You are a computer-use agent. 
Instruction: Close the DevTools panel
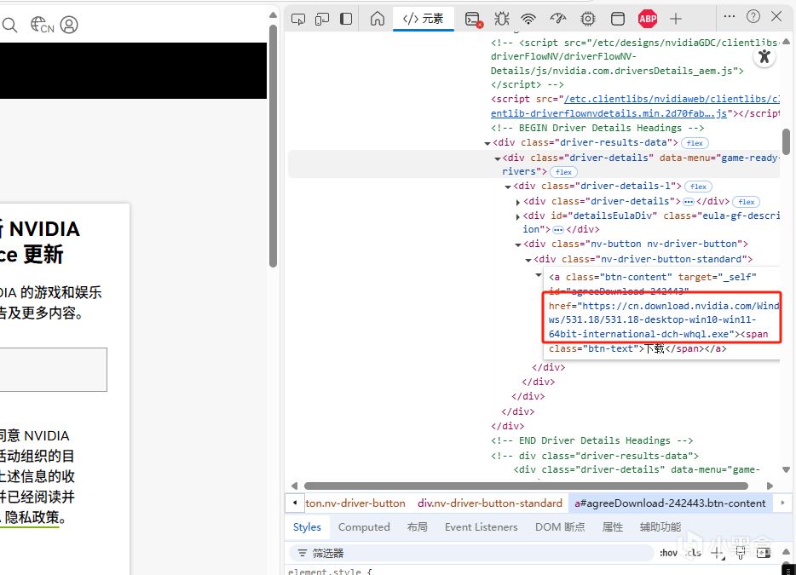pos(776,16)
